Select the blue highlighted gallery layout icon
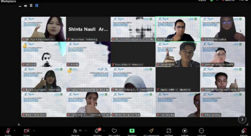 pos(37,6)
